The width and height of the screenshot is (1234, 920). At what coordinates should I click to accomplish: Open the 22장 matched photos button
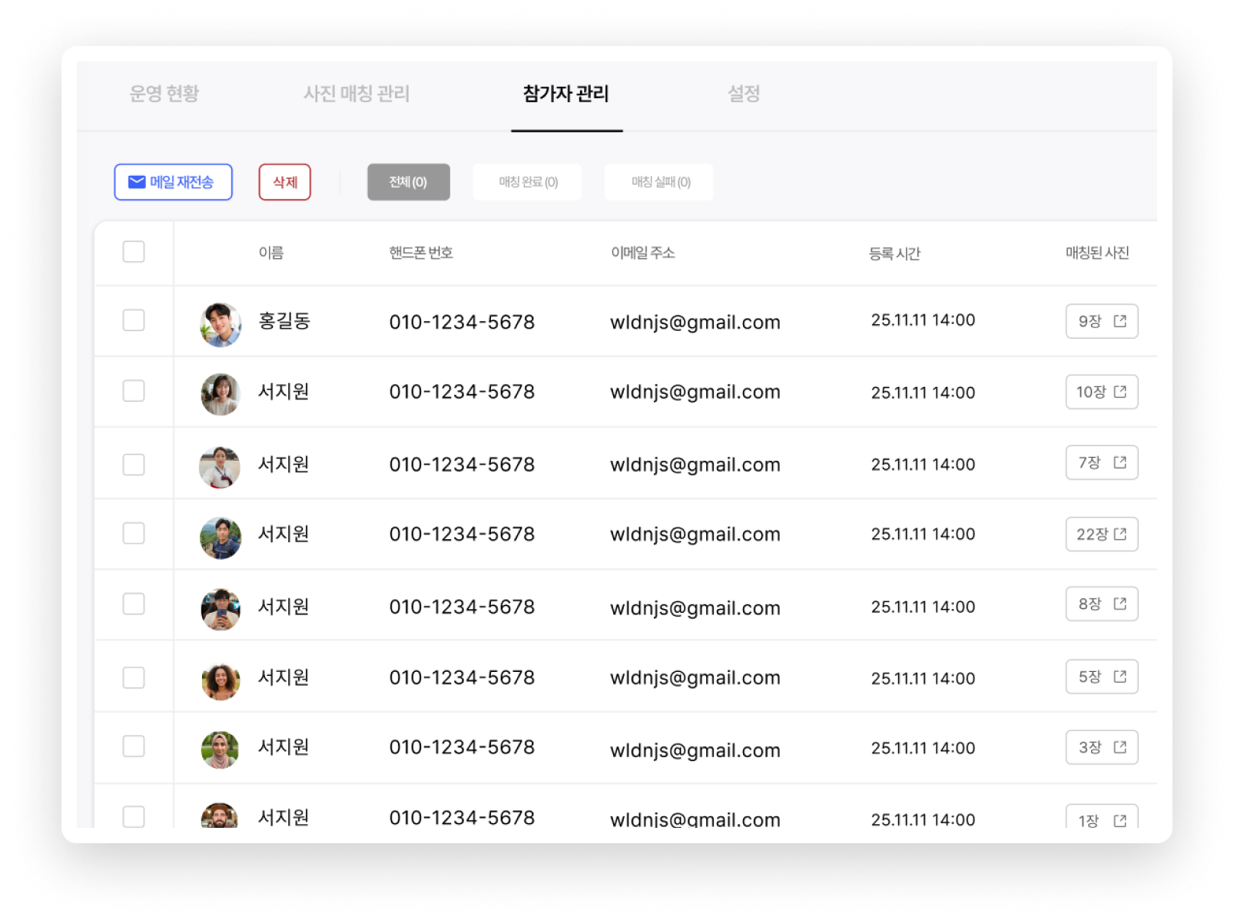click(1102, 534)
